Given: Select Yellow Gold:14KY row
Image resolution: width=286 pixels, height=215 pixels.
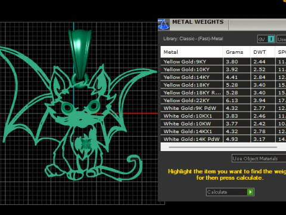Looking at the screenshot, I should [x=223, y=77].
